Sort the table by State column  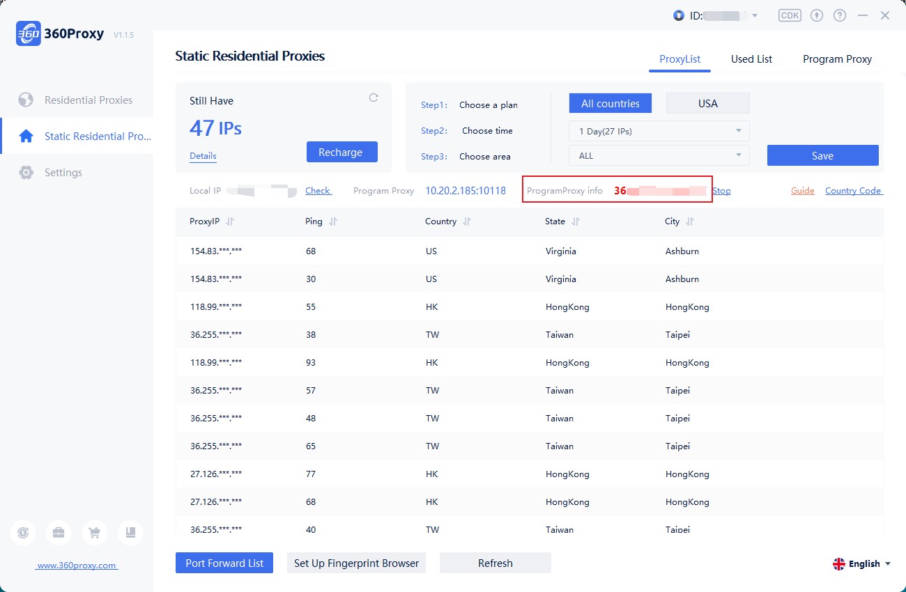pyautogui.click(x=576, y=221)
